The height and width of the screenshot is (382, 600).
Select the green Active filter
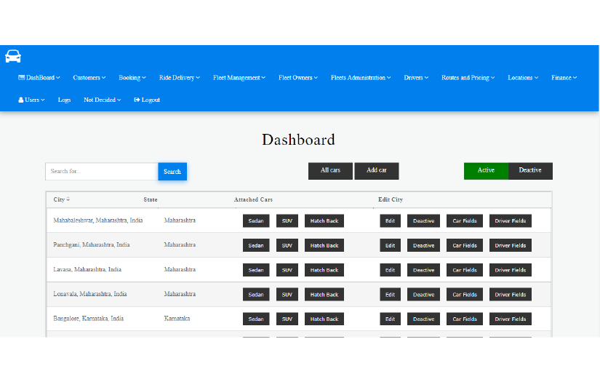coord(486,171)
